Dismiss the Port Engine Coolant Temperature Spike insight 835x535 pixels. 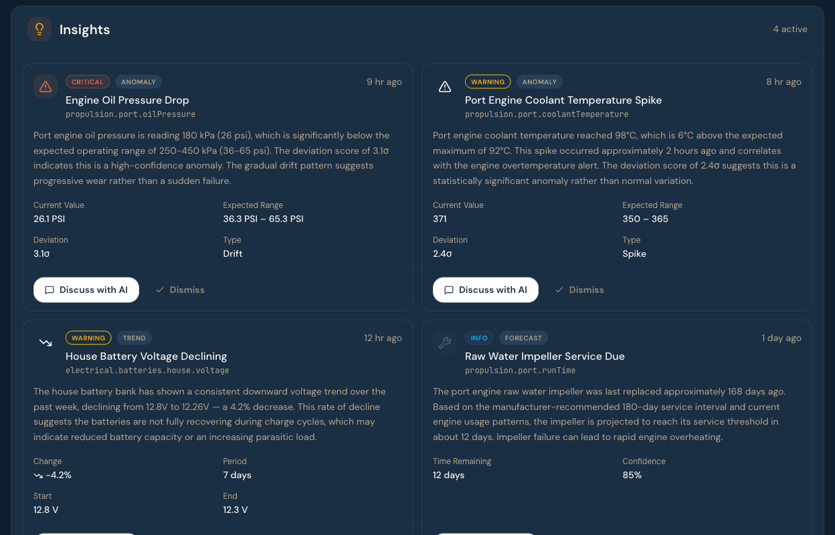(x=579, y=290)
